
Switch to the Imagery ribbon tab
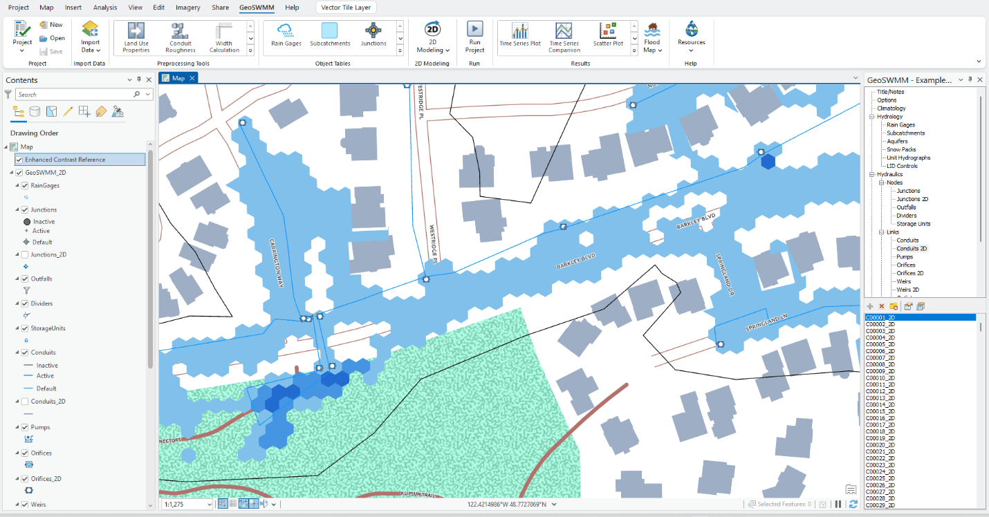(x=187, y=8)
